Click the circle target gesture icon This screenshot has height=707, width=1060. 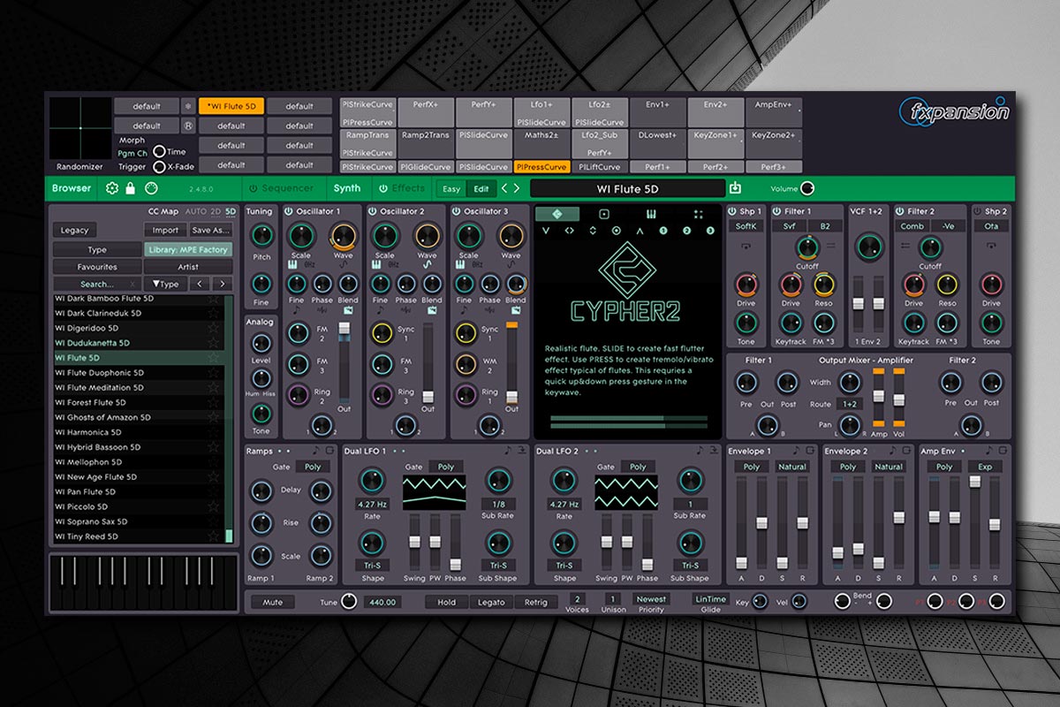point(617,231)
